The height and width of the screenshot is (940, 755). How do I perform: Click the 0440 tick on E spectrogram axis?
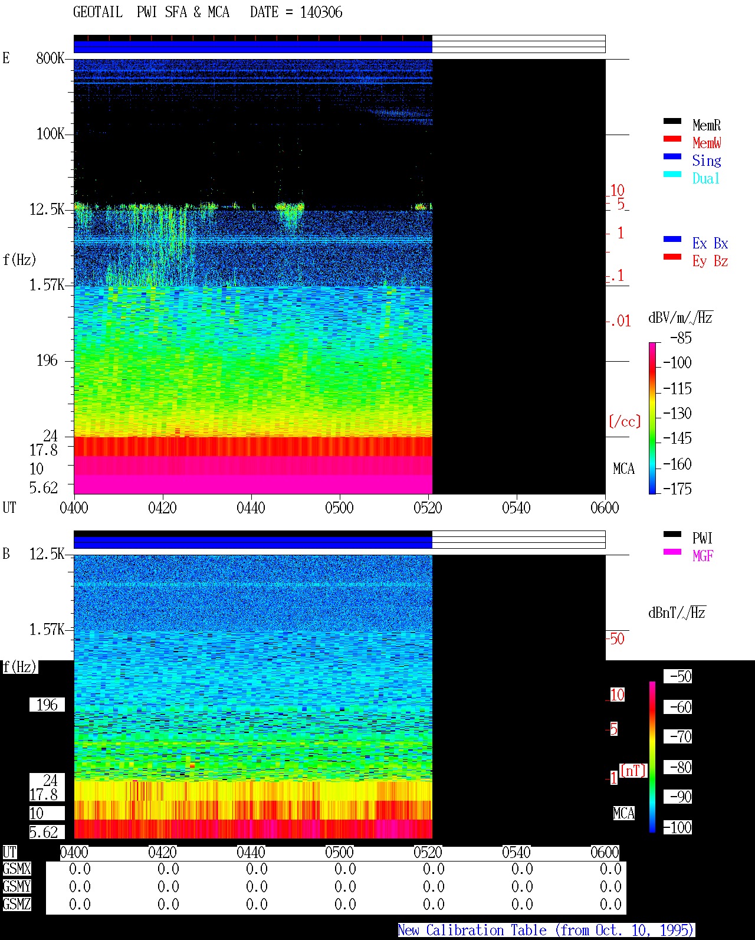(x=251, y=507)
